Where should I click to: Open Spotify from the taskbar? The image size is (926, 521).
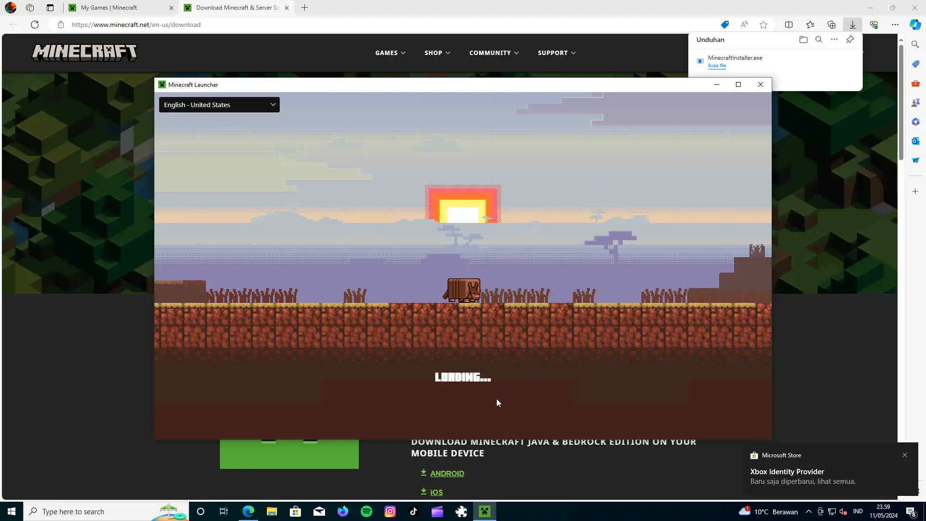point(367,511)
